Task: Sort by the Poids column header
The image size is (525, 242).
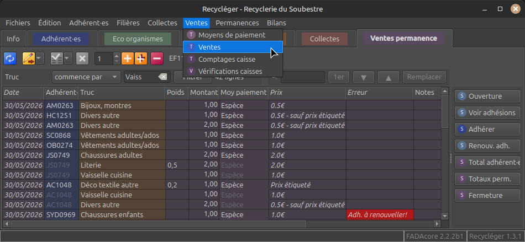Action: (x=177, y=93)
